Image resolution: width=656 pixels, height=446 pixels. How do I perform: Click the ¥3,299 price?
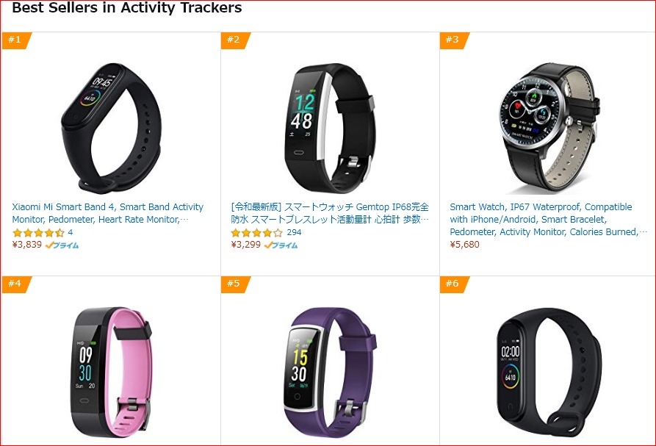(245, 245)
